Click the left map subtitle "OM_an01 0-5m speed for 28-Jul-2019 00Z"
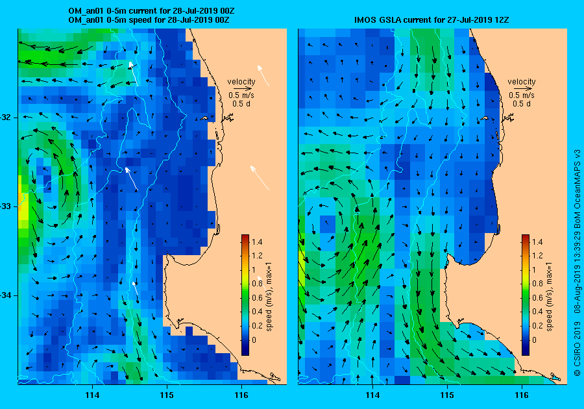Image resolution: width=584 pixels, height=409 pixels. tap(149, 19)
